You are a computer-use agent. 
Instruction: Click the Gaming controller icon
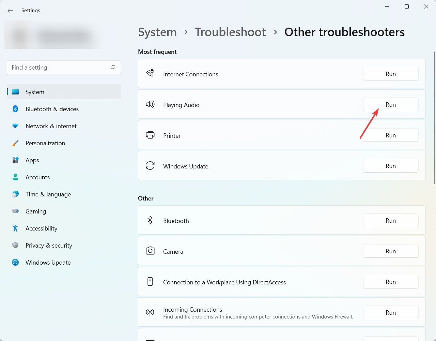click(x=15, y=211)
